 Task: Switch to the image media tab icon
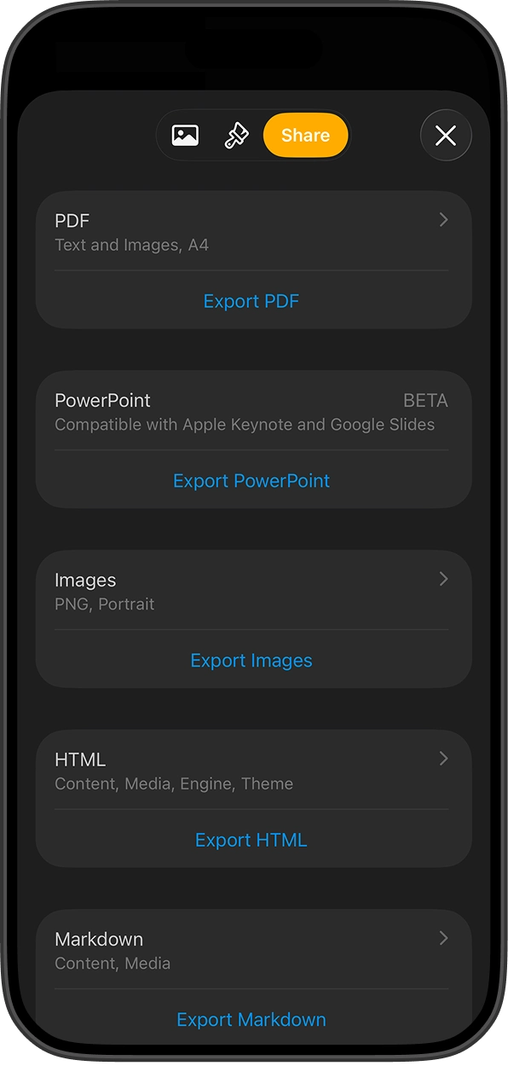185,135
